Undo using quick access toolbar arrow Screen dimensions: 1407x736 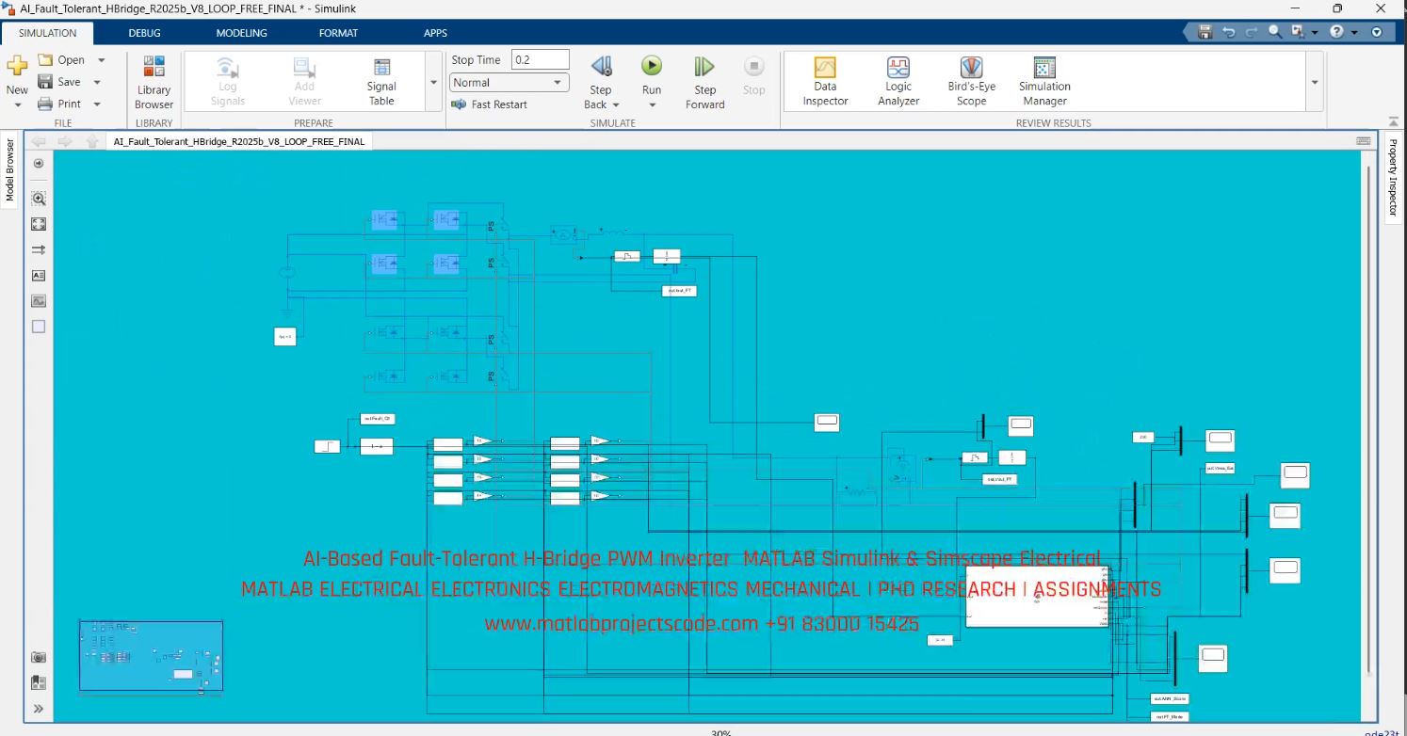coord(1228,32)
